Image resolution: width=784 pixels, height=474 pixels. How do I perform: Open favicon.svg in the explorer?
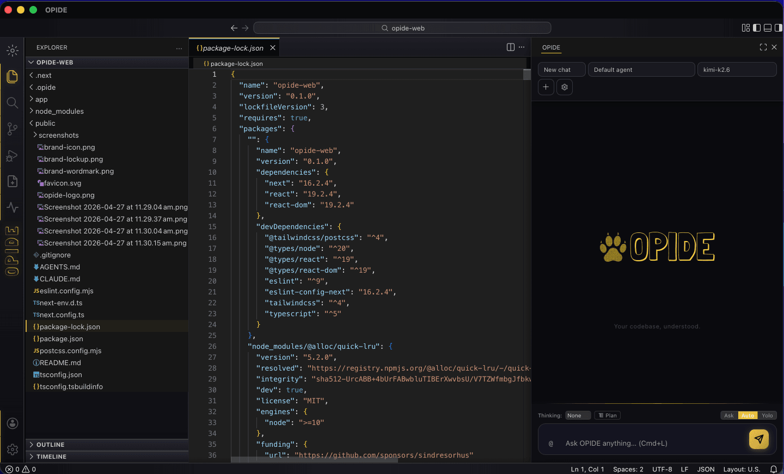click(107, 183)
